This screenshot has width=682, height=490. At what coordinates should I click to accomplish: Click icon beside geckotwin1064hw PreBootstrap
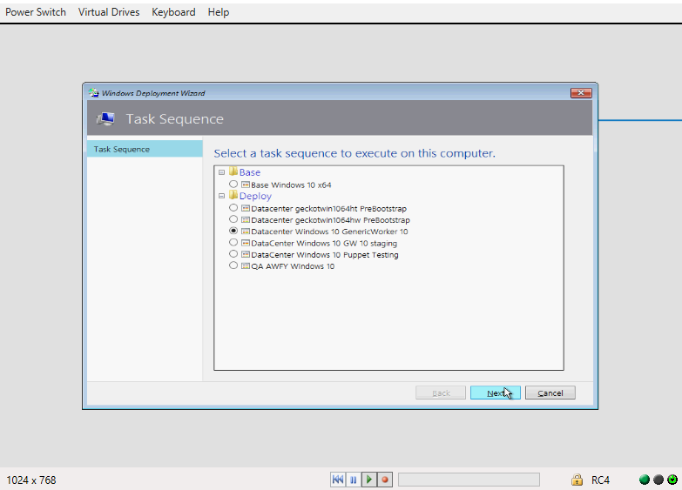click(x=246, y=220)
